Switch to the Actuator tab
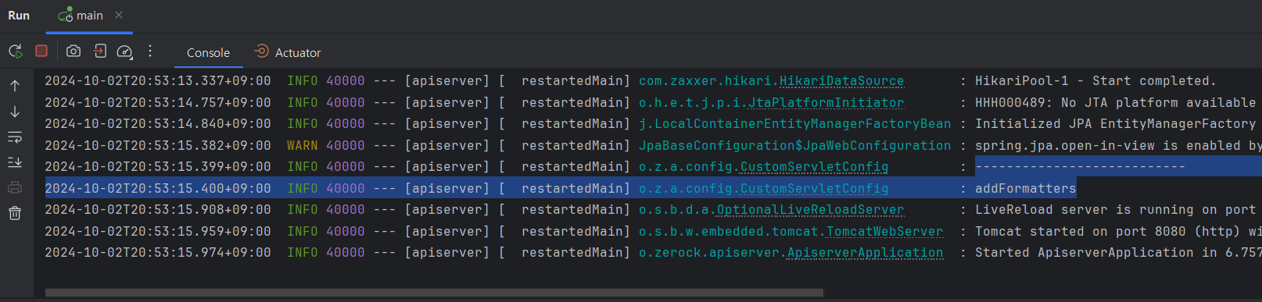This screenshot has height=302, width=1262. point(288,52)
